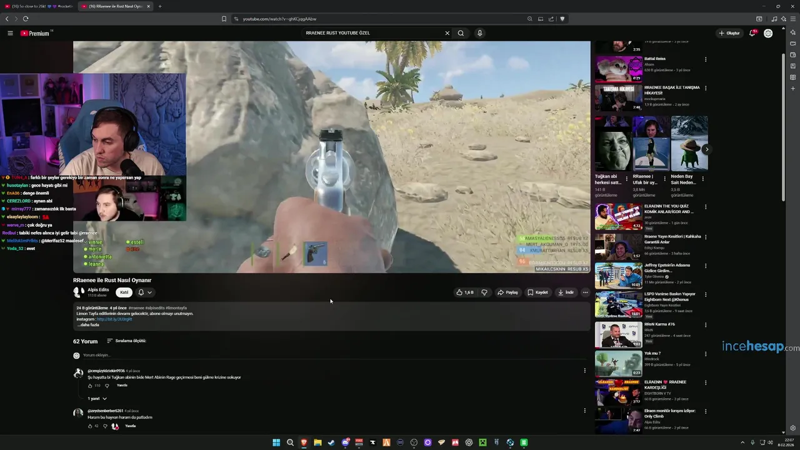Dislike the comment by cengizyldztekin9936
This screenshot has width=800, height=450.
(x=107, y=386)
